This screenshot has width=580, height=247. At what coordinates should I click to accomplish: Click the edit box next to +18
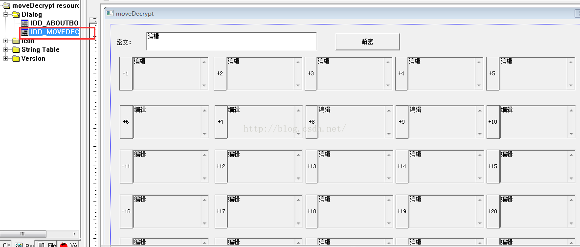pyautogui.click(x=356, y=211)
